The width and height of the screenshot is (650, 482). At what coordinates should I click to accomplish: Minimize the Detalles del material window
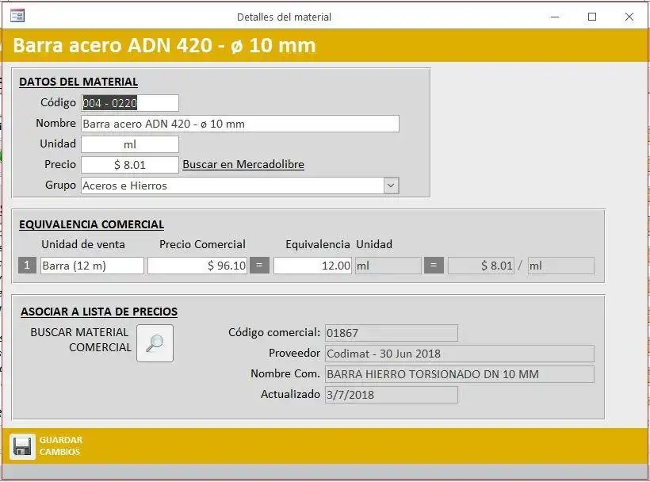tap(555, 17)
